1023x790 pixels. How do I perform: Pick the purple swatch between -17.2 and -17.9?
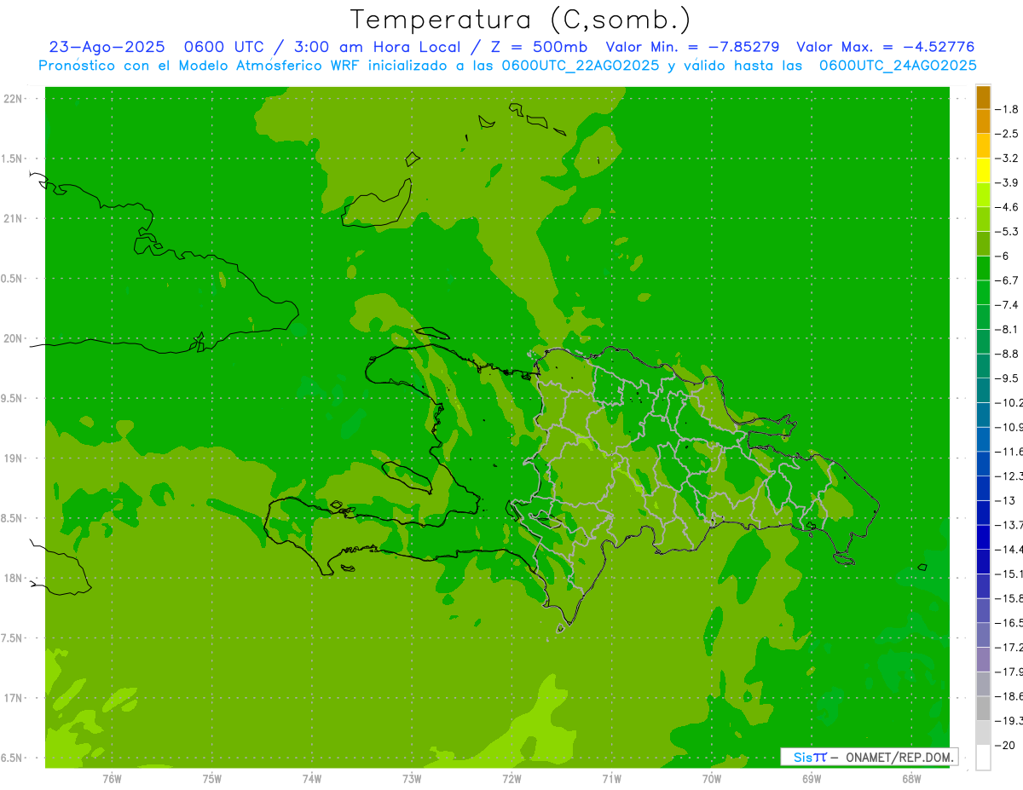(x=983, y=660)
